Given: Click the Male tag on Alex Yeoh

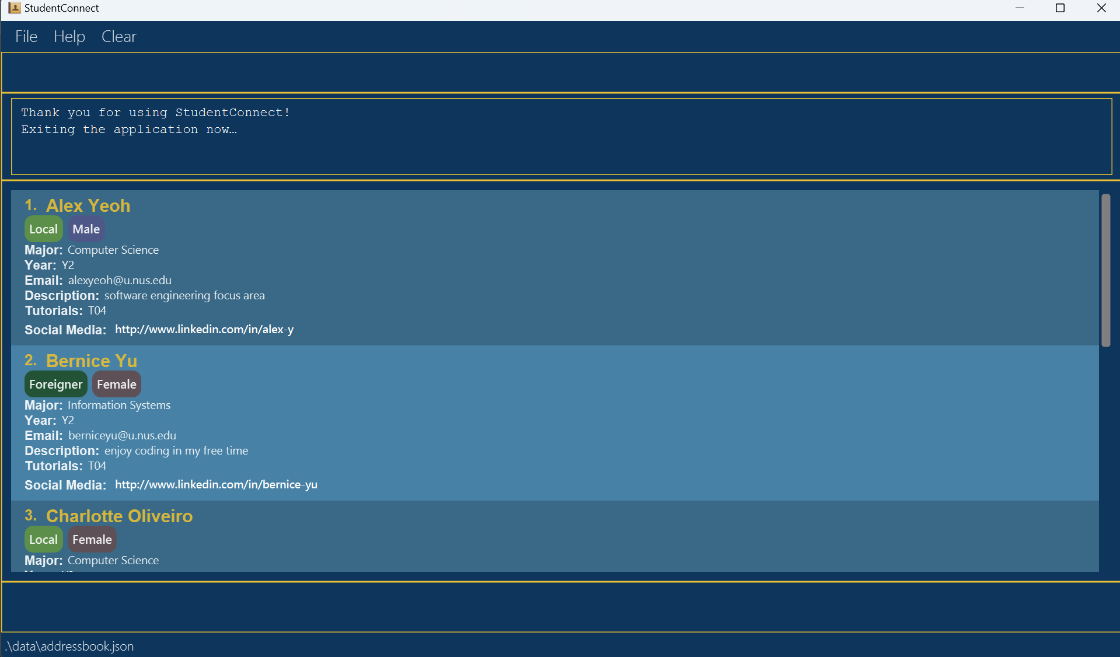Looking at the screenshot, I should [86, 229].
